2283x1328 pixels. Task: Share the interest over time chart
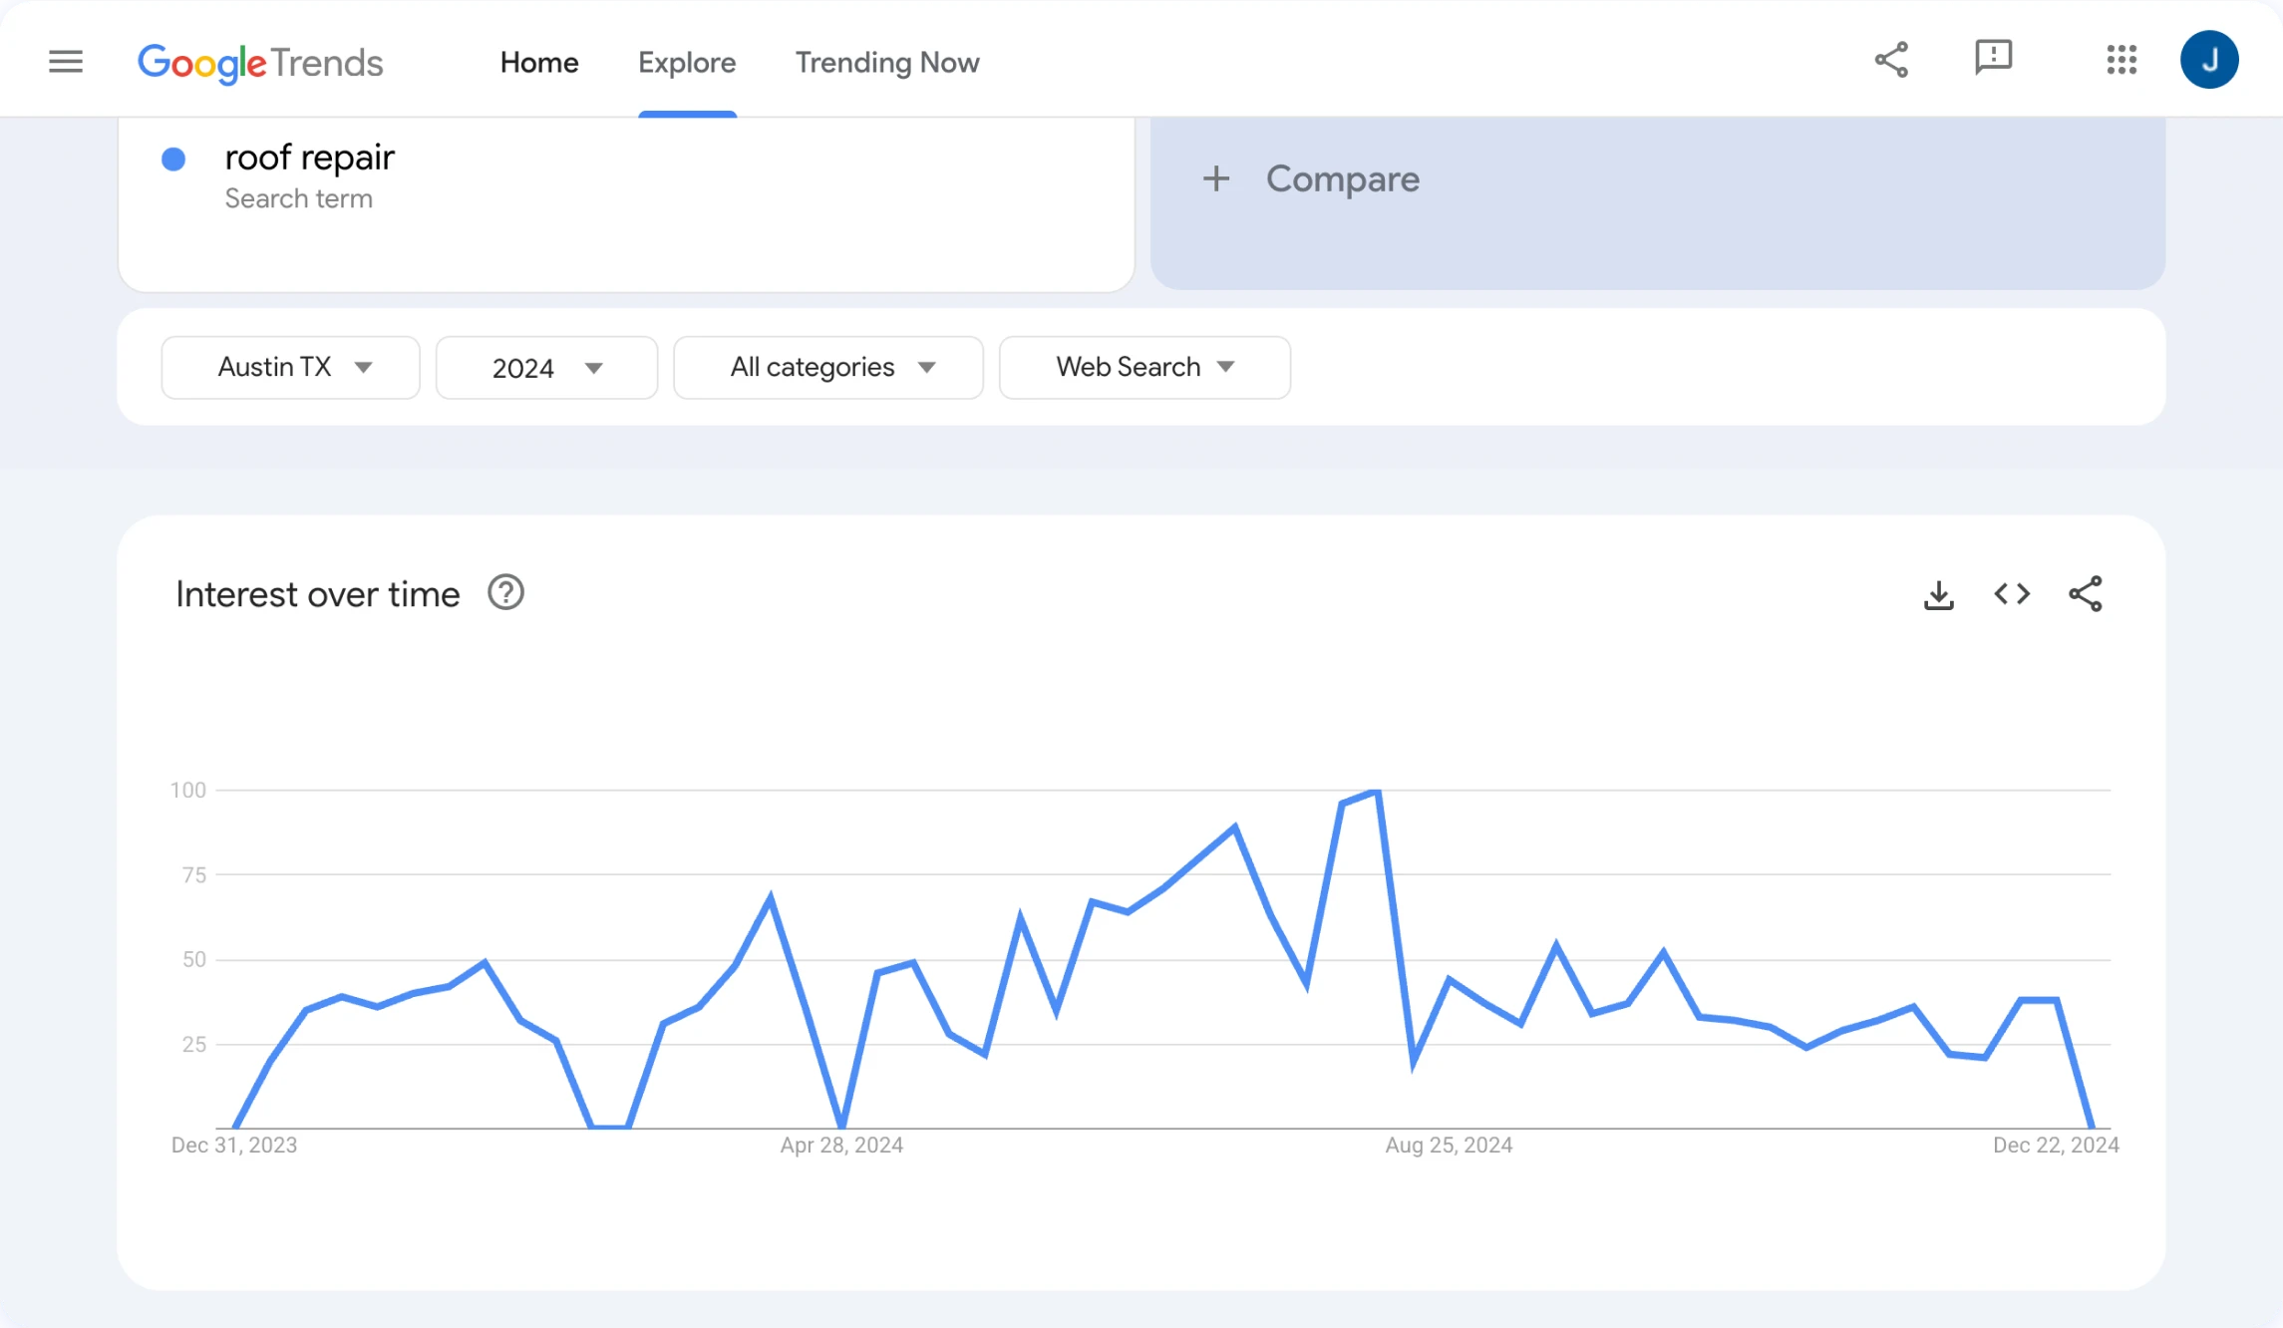click(x=2086, y=594)
